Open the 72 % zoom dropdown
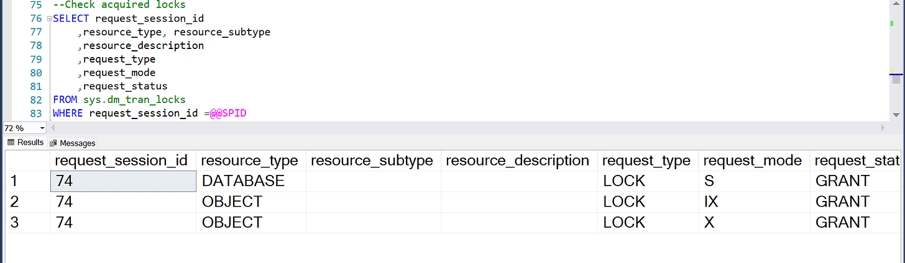 click(x=42, y=128)
